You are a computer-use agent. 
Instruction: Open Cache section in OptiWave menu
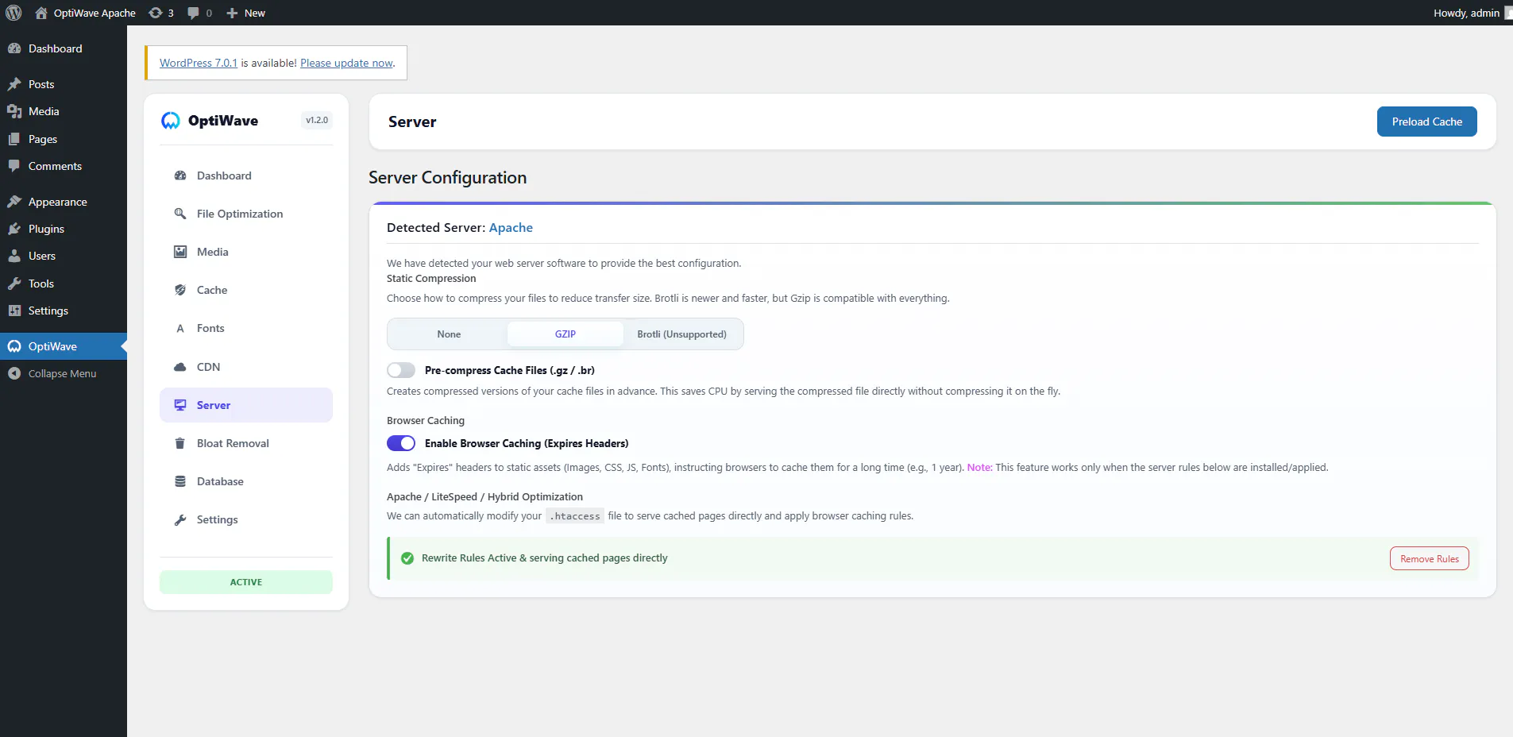[x=246, y=291]
